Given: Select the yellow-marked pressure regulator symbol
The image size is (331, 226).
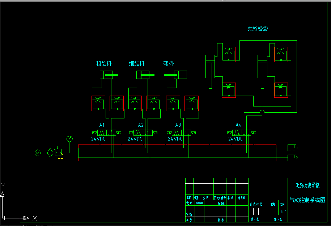Looking at the screenshot, I should click(59, 152).
